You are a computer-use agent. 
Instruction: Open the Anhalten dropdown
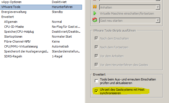click(158, 7)
